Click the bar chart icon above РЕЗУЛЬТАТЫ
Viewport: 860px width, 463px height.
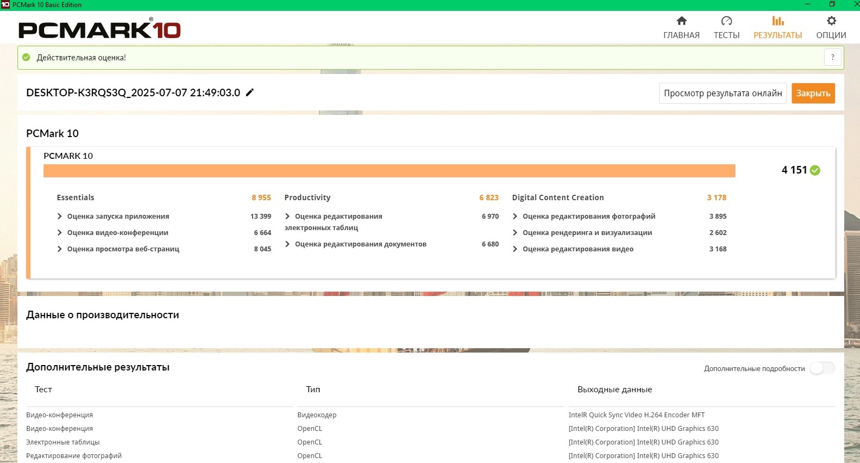[778, 21]
